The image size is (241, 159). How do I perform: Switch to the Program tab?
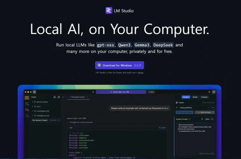click(x=204, y=97)
